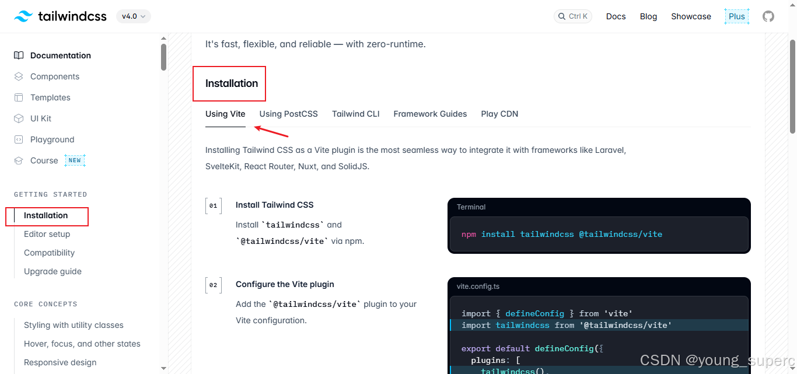Screen dimensions: 797x374
Task: Click the sidebar scrollbar thumb
Action: click(x=164, y=57)
